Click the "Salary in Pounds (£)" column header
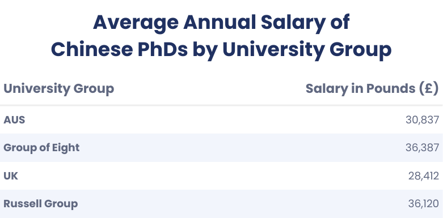Image resolution: width=443 pixels, height=218 pixels. pyautogui.click(x=372, y=89)
